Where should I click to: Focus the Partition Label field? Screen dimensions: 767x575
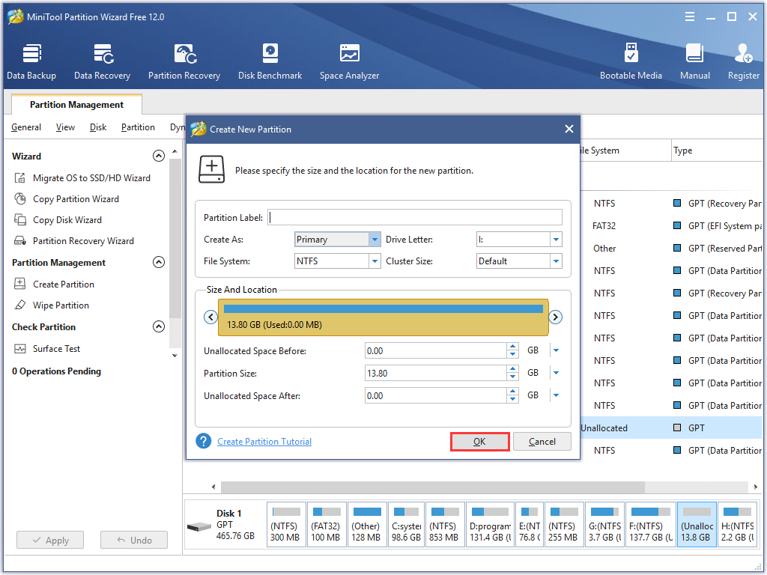pos(415,218)
